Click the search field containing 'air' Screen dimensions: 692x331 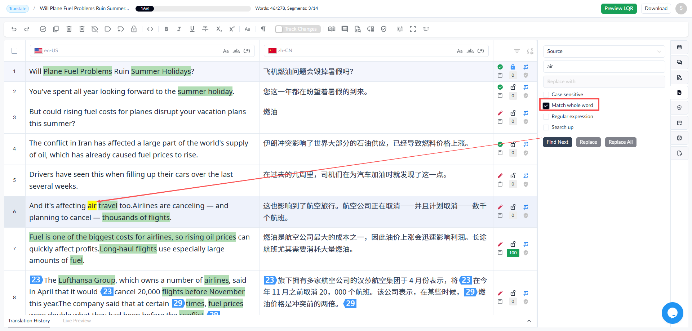click(x=604, y=66)
